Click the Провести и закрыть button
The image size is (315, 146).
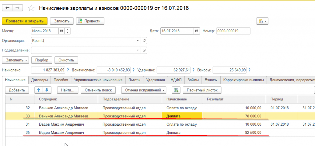(25, 21)
